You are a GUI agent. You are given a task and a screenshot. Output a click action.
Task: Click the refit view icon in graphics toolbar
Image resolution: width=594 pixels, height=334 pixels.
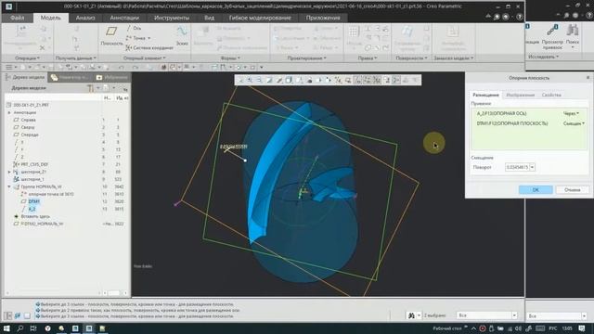[x=240, y=80]
